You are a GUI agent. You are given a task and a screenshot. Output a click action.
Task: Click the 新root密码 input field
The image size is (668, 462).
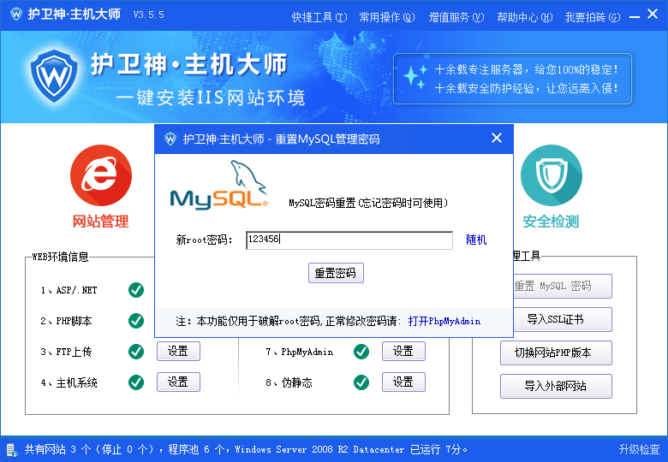[x=349, y=240]
